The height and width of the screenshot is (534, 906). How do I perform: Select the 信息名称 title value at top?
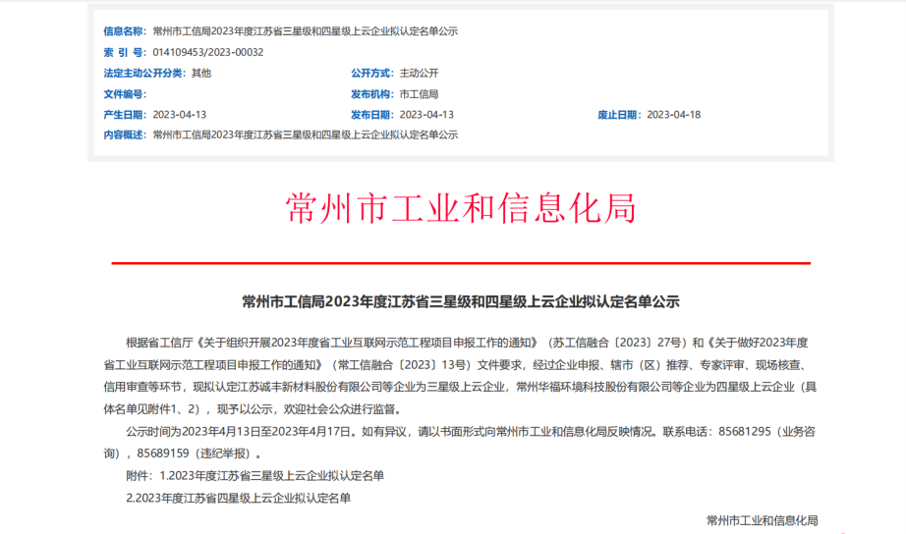click(305, 31)
